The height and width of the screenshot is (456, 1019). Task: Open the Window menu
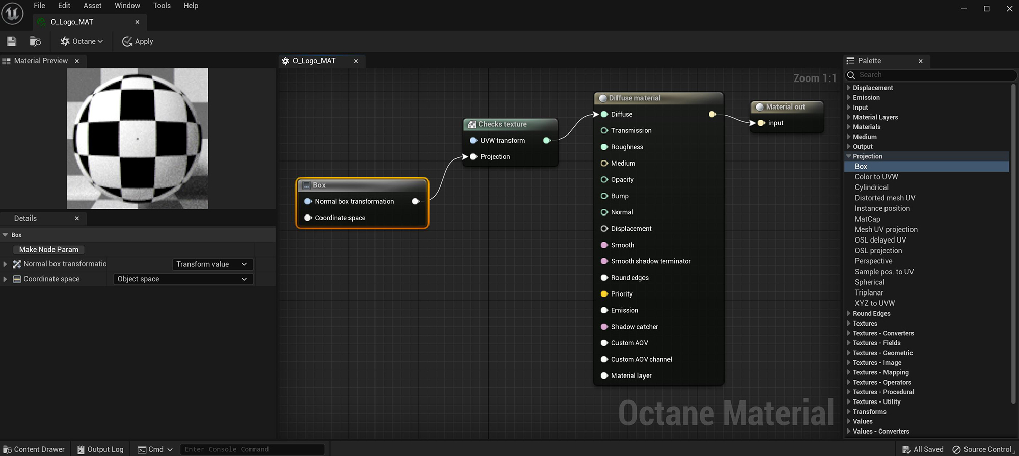click(x=127, y=6)
